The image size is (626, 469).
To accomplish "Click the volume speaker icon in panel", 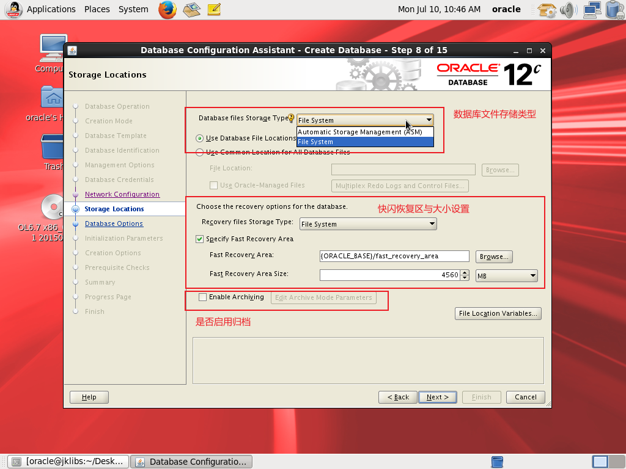I will (x=569, y=9).
